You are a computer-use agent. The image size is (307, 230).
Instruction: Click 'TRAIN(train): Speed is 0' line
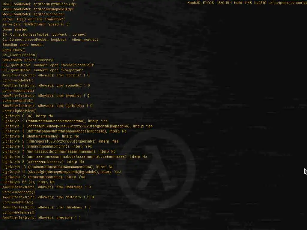tap(35, 24)
